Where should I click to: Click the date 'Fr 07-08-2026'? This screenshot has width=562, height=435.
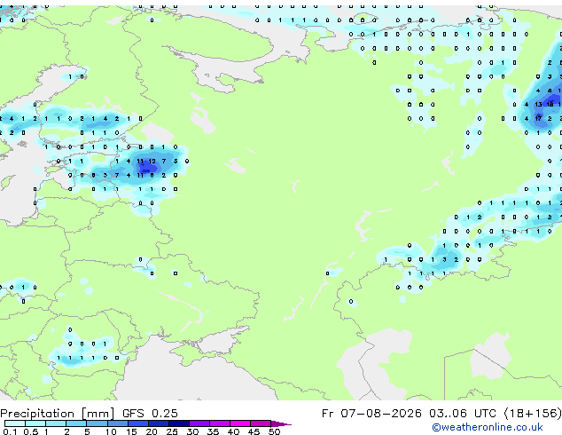click(x=371, y=413)
